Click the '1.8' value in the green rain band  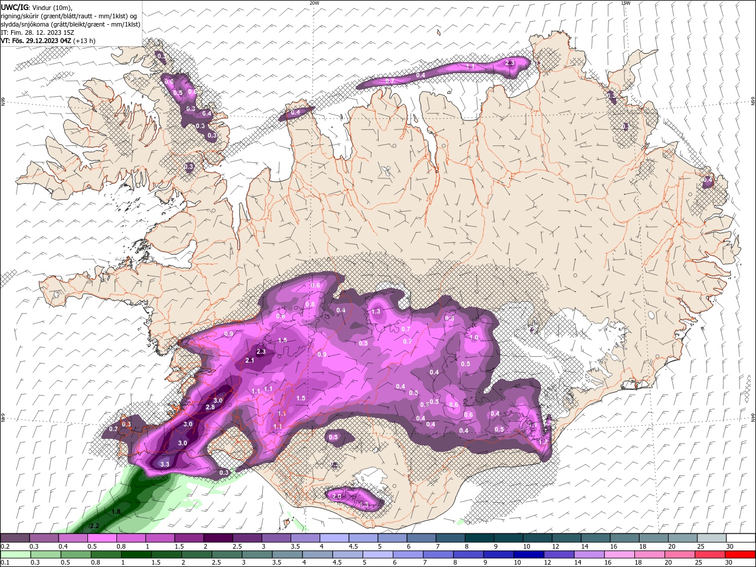click(116, 511)
